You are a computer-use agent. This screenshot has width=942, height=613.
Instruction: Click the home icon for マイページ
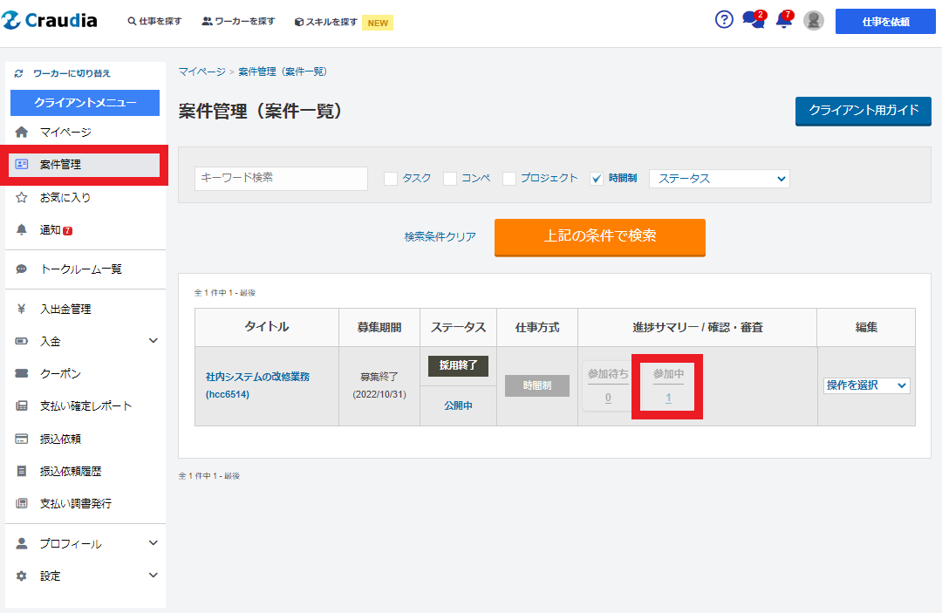pos(22,133)
